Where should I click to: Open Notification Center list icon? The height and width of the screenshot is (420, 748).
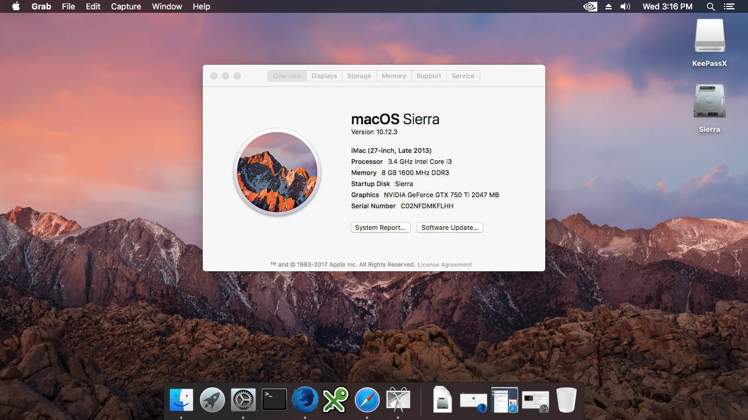729,6
